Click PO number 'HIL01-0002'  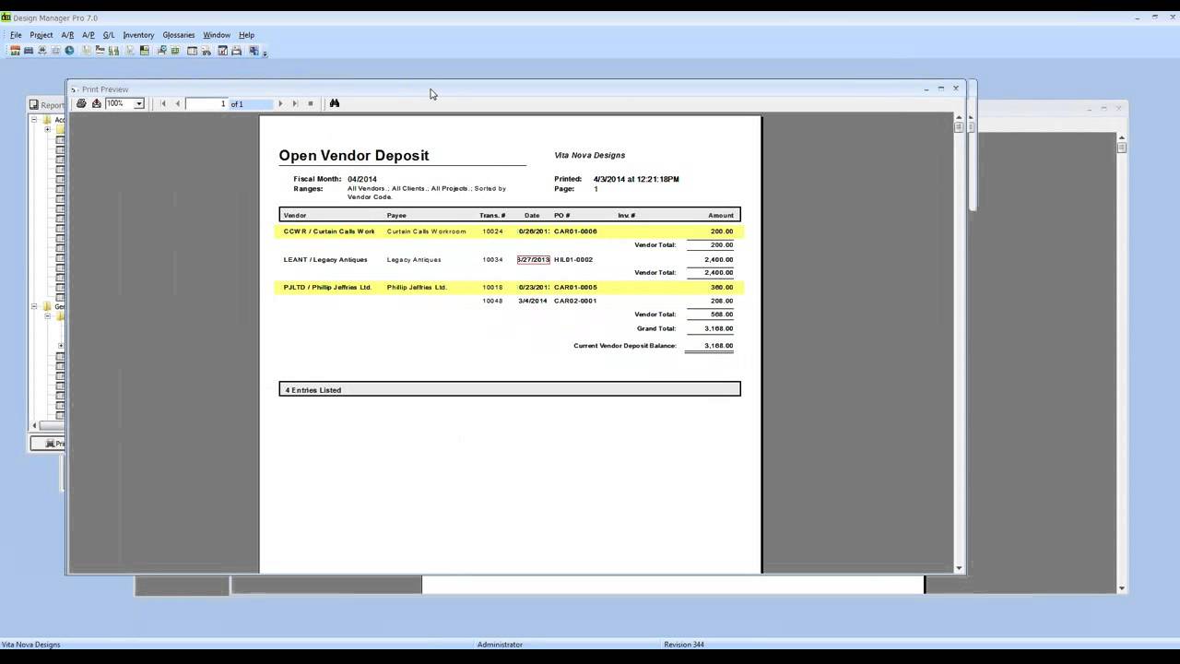(x=573, y=259)
